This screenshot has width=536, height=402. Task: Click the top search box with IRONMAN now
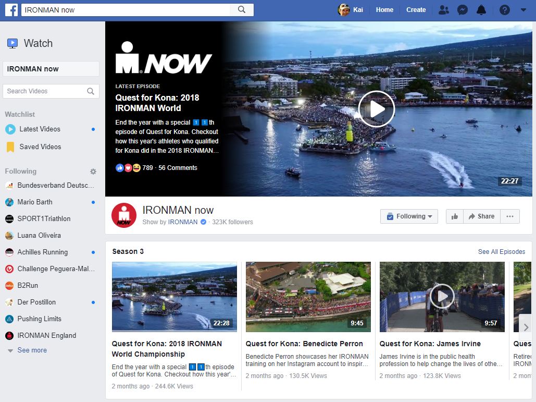[x=126, y=10]
